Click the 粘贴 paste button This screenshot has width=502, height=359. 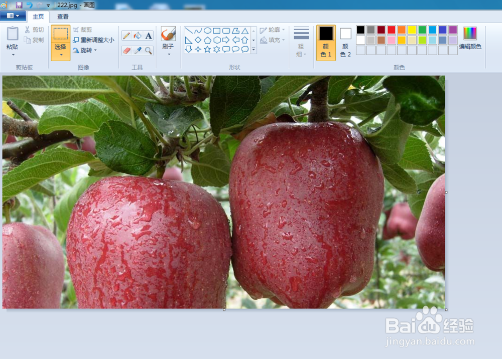(x=13, y=38)
